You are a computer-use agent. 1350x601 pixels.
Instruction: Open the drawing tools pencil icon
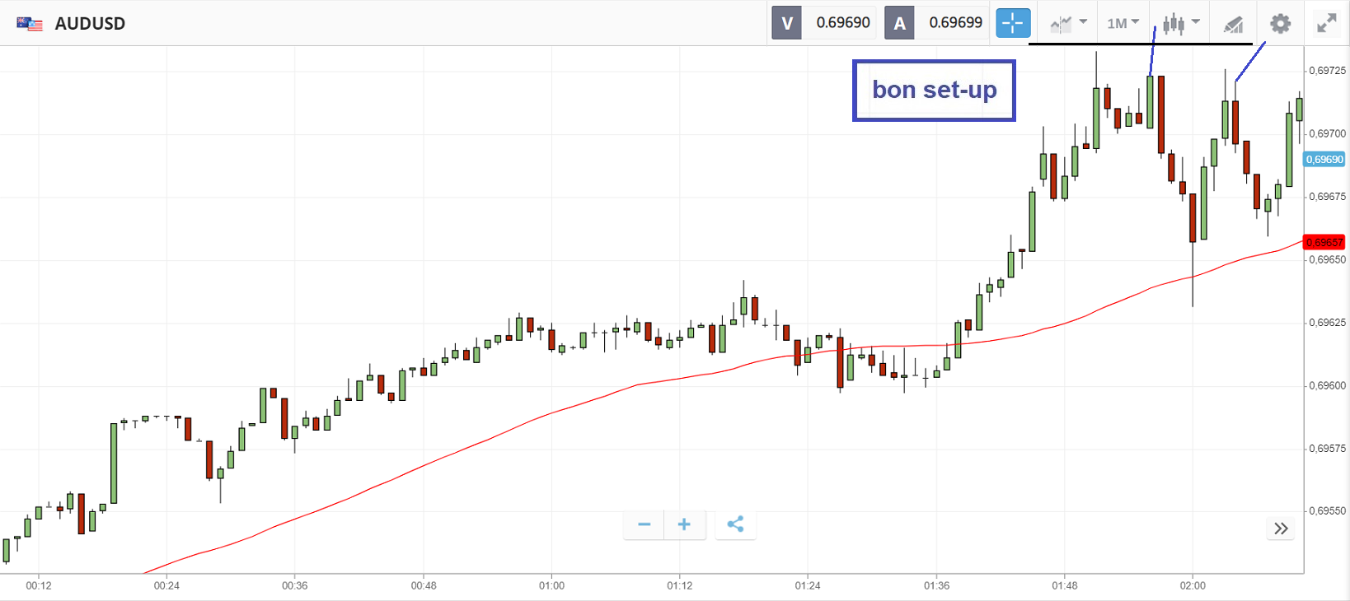pos(1233,24)
